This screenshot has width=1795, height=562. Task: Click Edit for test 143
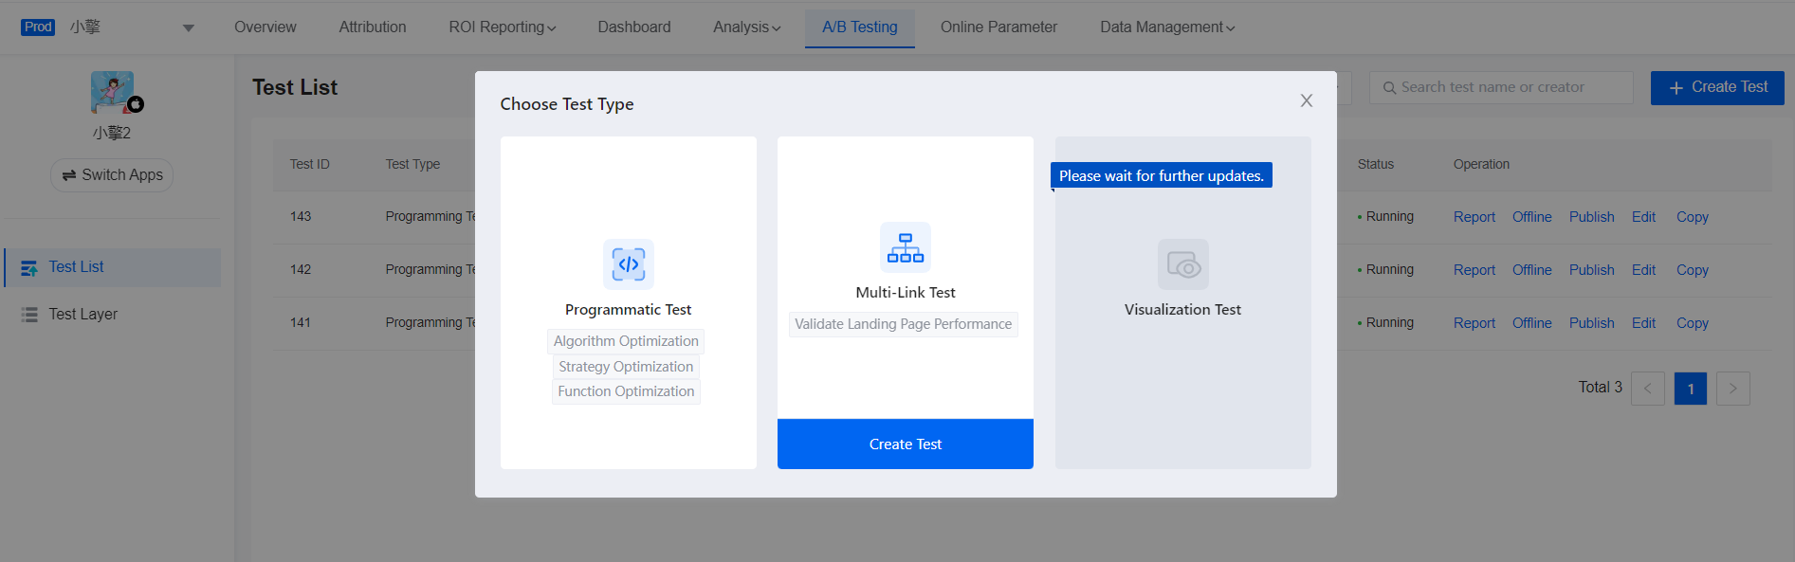click(x=1643, y=217)
